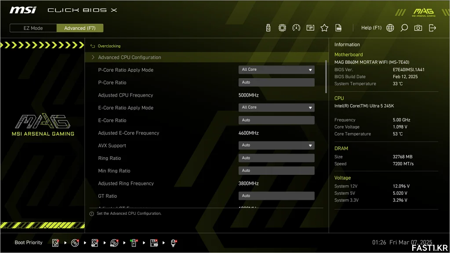Click DRAM speed 7200 MT/s value

[x=403, y=164]
